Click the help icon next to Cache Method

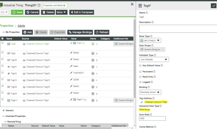pos(155,127)
